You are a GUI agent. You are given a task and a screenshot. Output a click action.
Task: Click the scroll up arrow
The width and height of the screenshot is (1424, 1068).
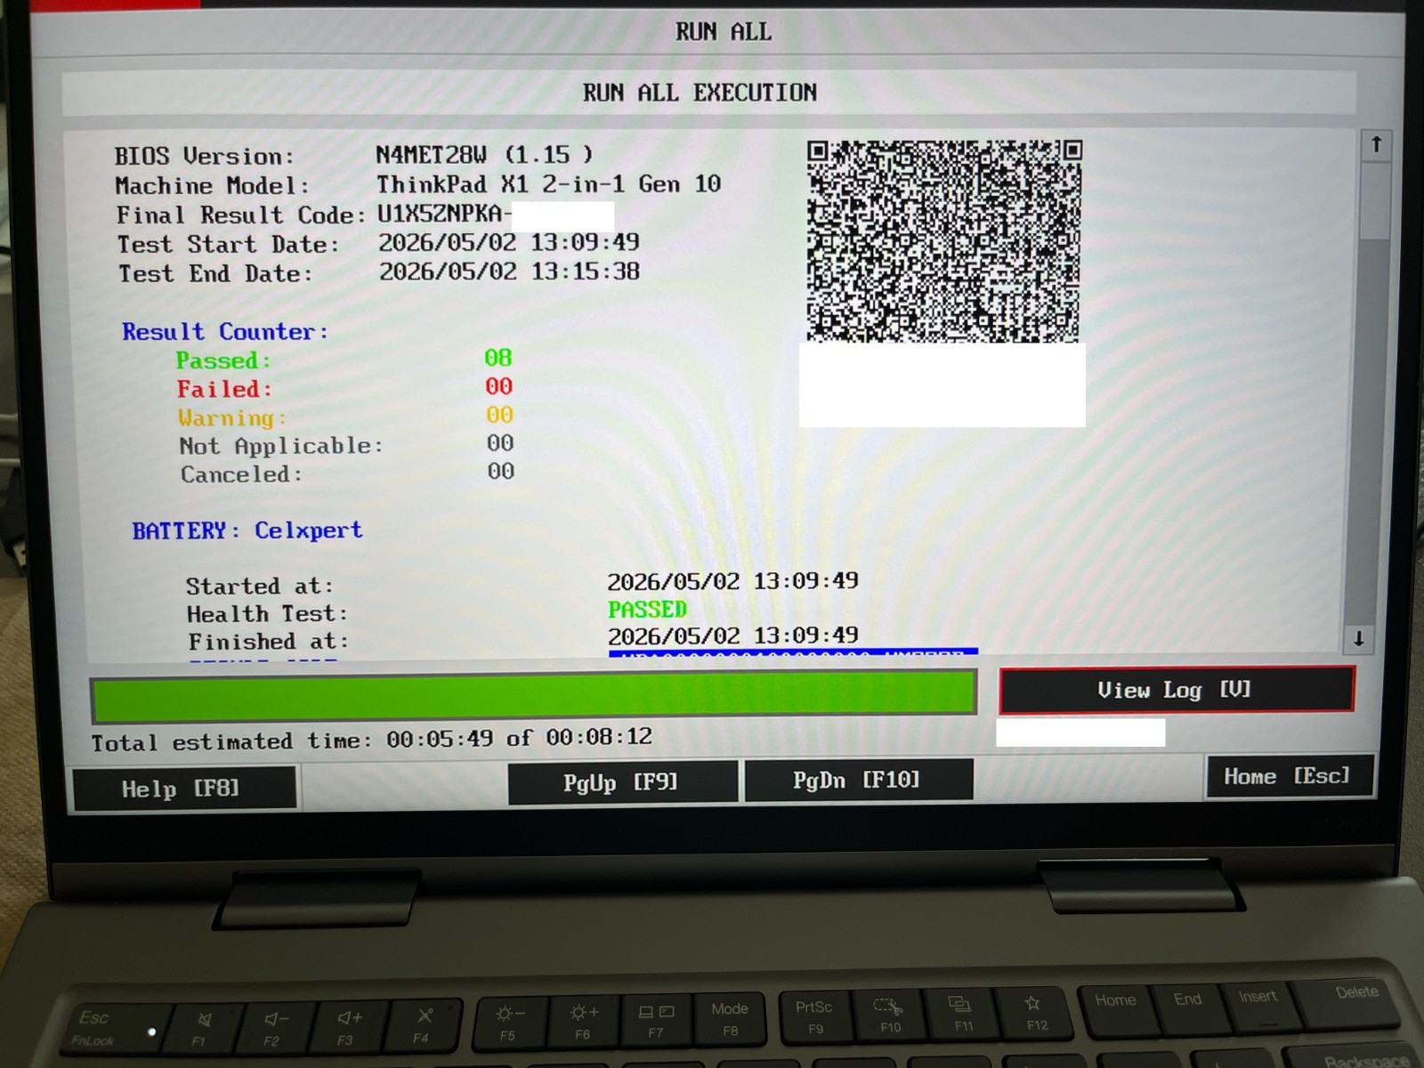coord(1376,144)
